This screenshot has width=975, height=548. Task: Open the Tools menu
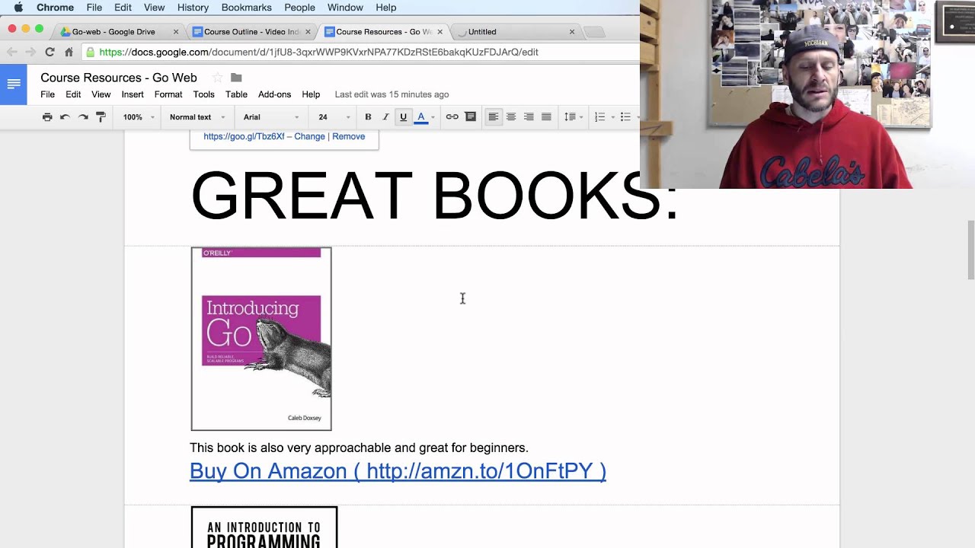[203, 94]
